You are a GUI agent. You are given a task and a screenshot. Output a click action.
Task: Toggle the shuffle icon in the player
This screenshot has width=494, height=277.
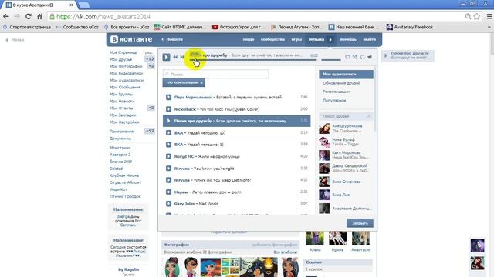pyautogui.click(x=355, y=57)
